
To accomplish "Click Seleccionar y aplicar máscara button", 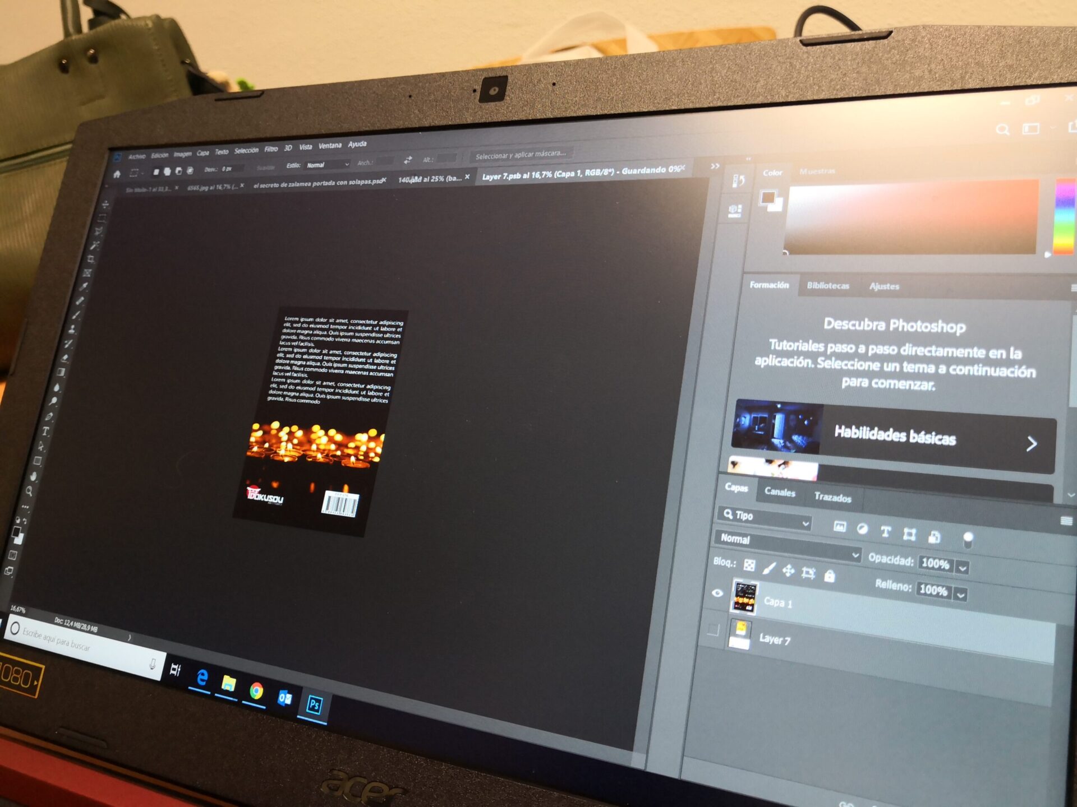I will coord(521,155).
